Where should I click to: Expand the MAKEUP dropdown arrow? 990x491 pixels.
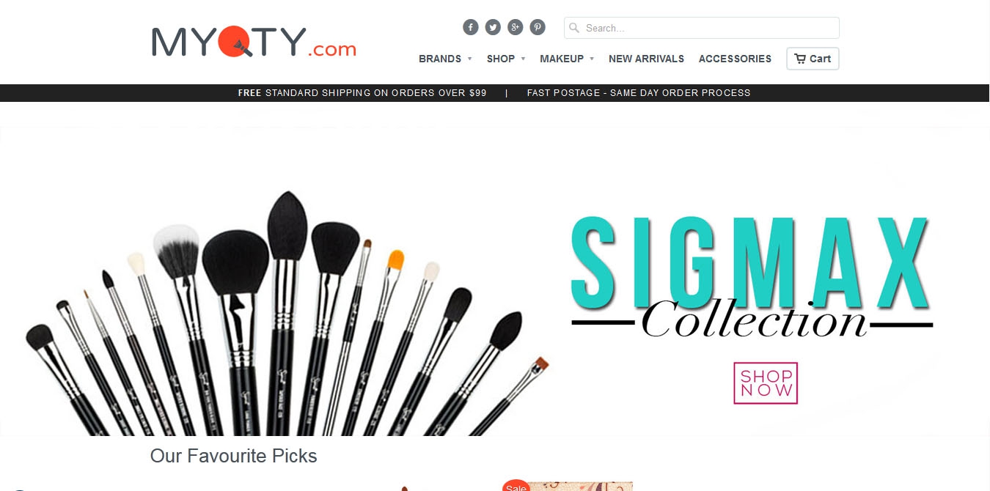592,59
